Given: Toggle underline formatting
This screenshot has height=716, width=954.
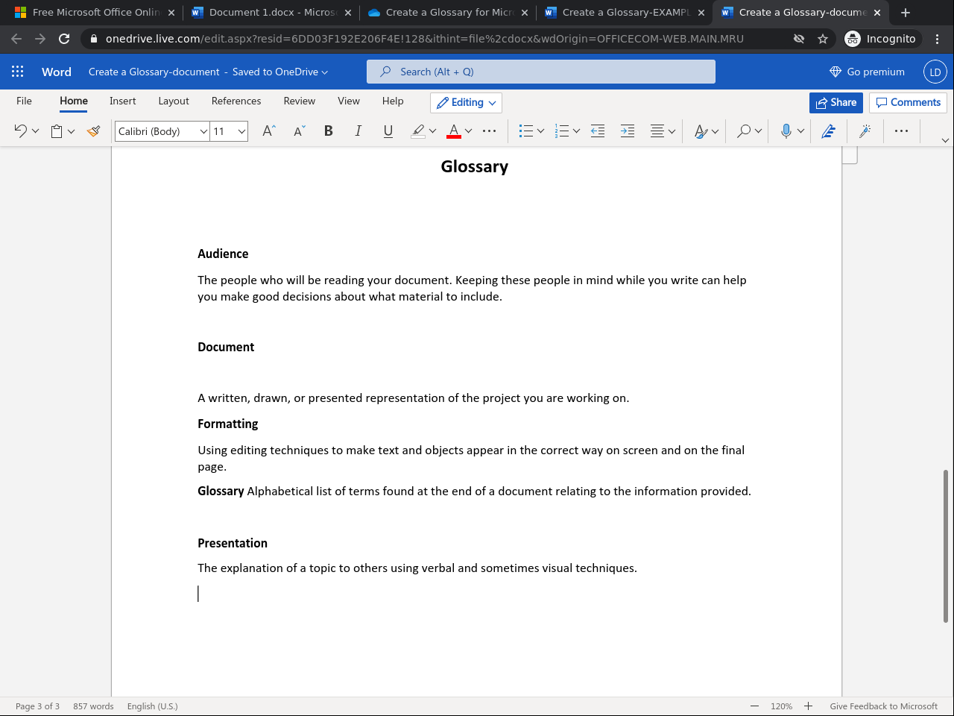Looking at the screenshot, I should tap(388, 131).
